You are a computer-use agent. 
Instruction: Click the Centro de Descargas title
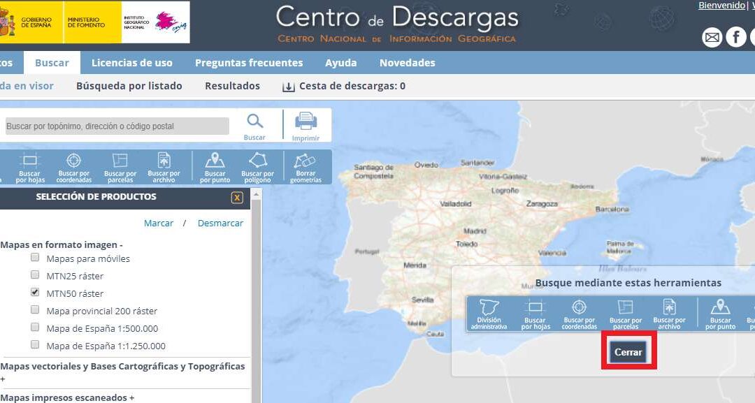tap(397, 17)
